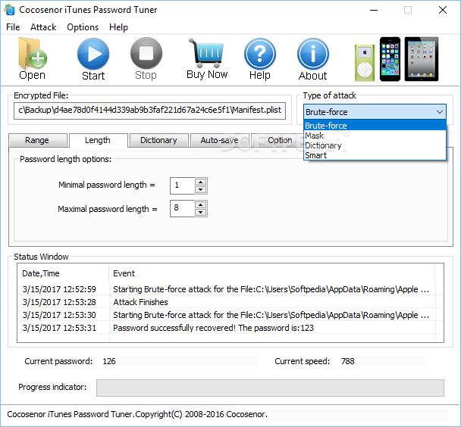Open the About info icon
The image size is (461, 427).
pyautogui.click(x=313, y=59)
